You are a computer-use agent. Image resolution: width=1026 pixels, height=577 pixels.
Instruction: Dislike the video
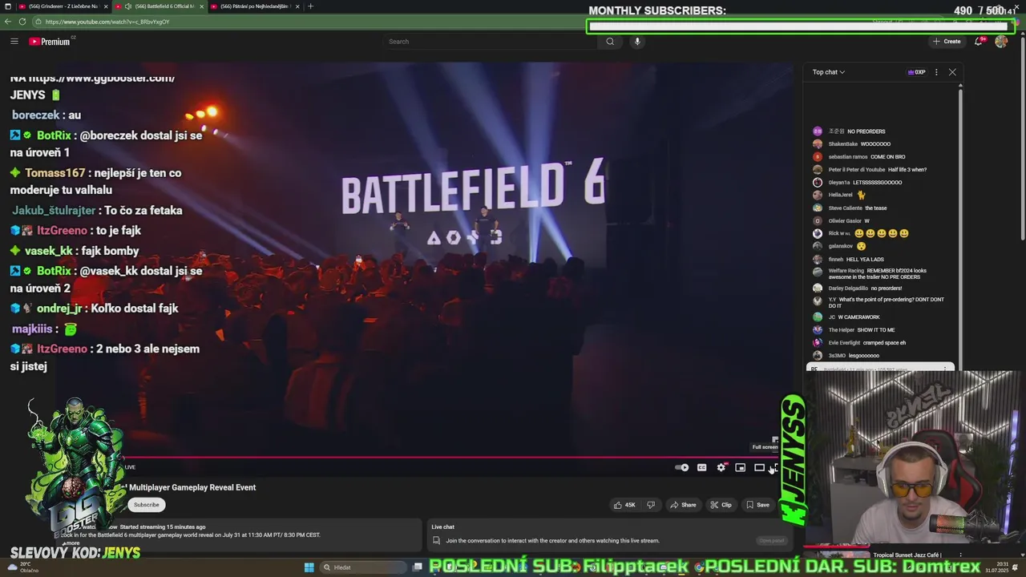pos(651,505)
